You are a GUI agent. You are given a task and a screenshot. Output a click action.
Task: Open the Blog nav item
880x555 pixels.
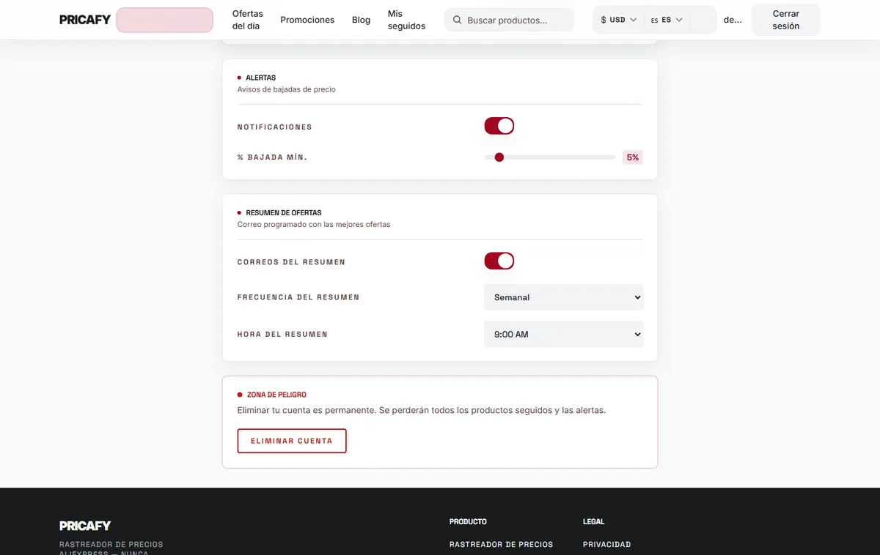[x=361, y=20]
